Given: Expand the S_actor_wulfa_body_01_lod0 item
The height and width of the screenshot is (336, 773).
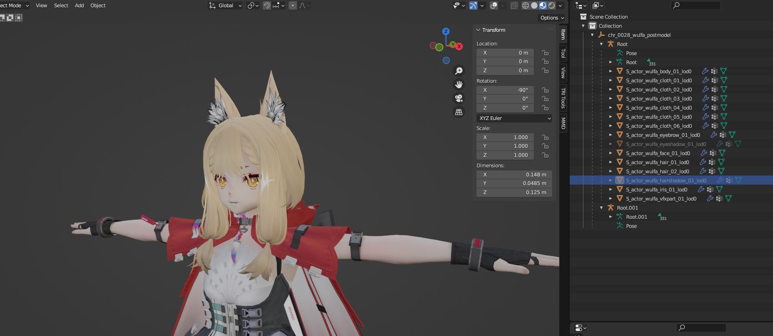Looking at the screenshot, I should (x=611, y=71).
